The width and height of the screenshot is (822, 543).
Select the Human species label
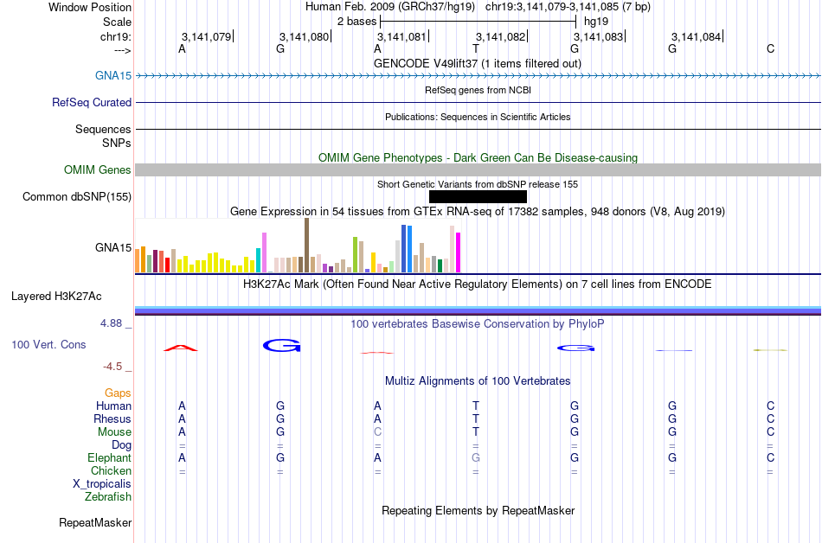(x=113, y=406)
